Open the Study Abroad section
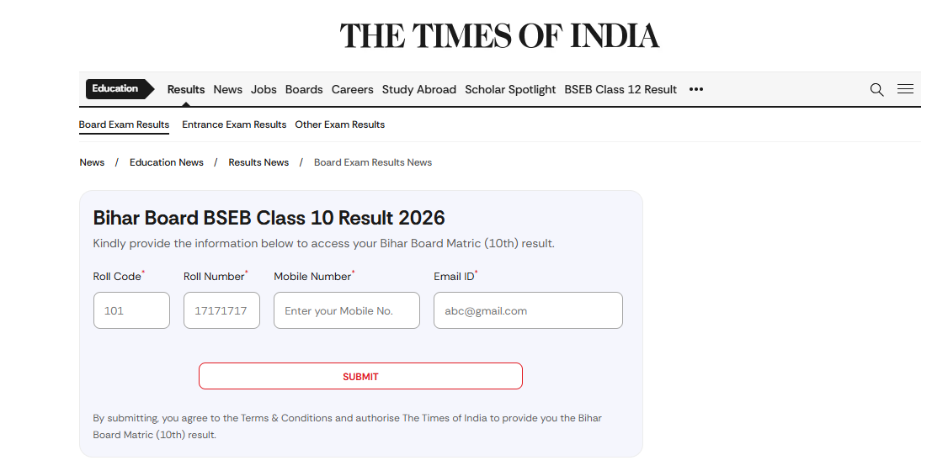Screen dimensions: 932x471 [x=418, y=89]
